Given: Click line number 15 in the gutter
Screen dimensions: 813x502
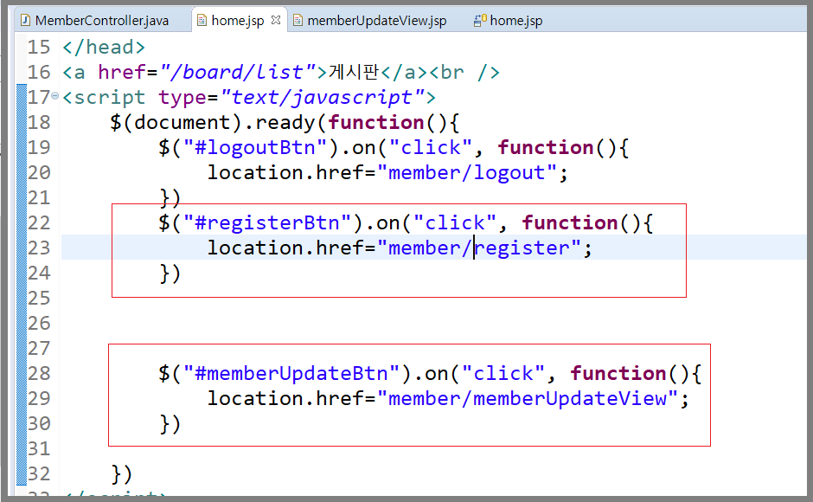Looking at the screenshot, I should 39,48.
